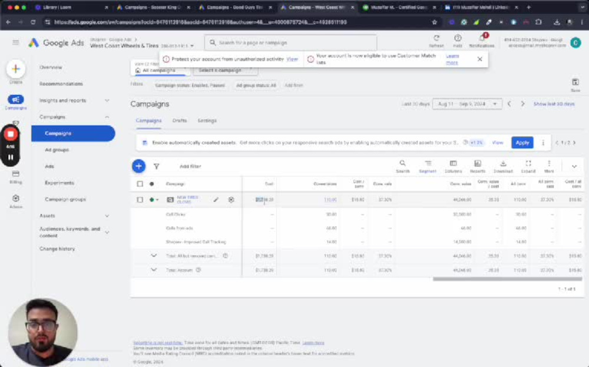Bookmark page with the star icon
Screen dimensions: 589x367
[x=435, y=22]
